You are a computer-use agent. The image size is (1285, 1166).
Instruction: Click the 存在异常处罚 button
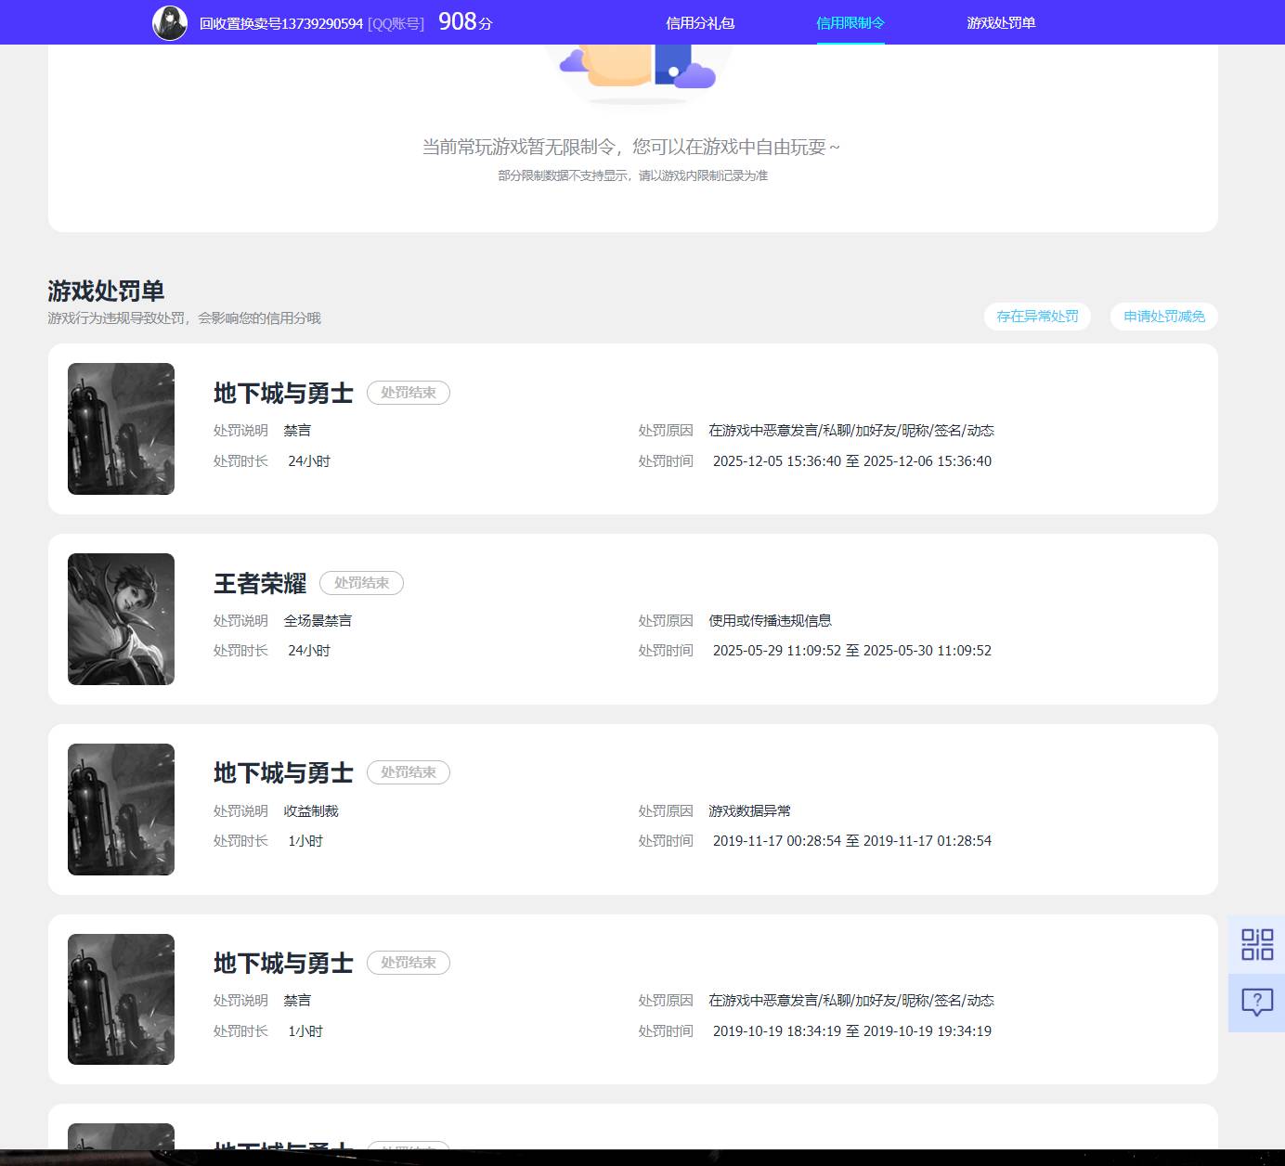tap(1037, 317)
